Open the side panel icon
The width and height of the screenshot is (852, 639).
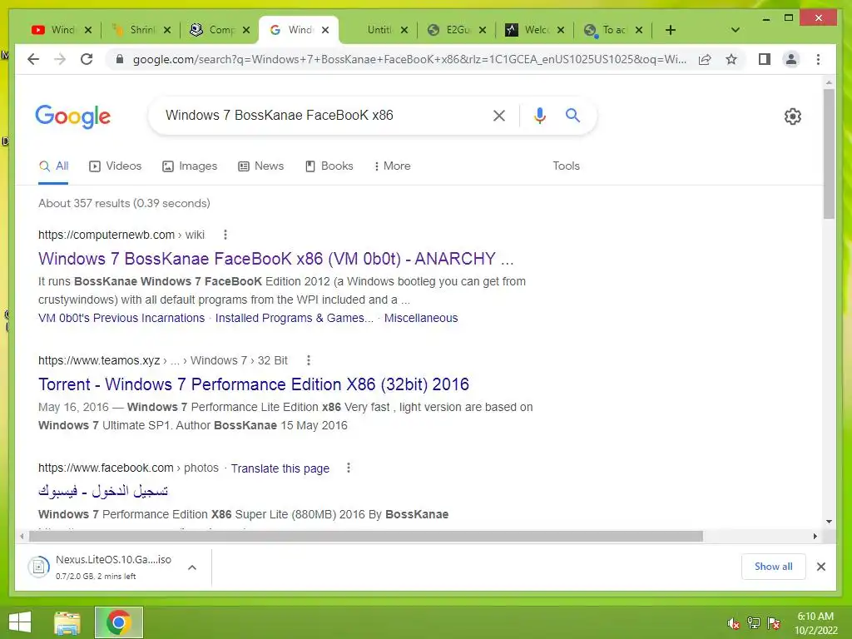pos(765,59)
